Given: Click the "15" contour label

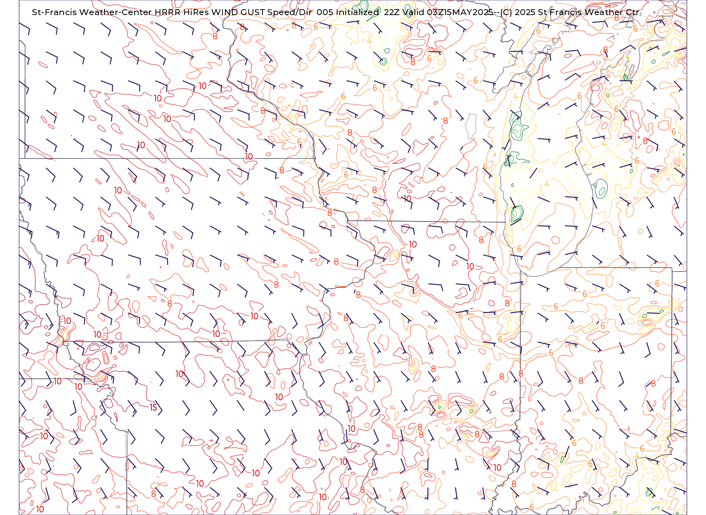Looking at the screenshot, I should click(x=153, y=408).
